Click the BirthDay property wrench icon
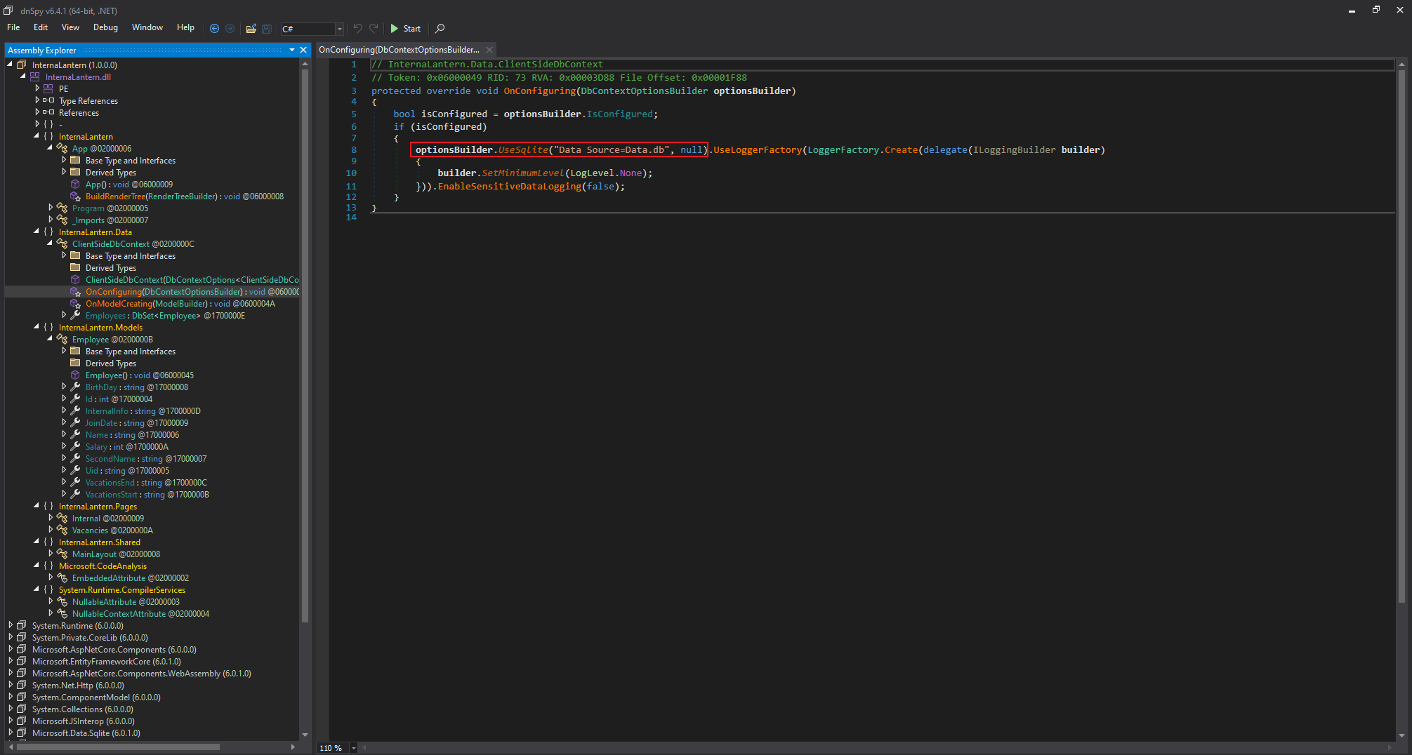This screenshot has width=1412, height=755. (x=75, y=387)
